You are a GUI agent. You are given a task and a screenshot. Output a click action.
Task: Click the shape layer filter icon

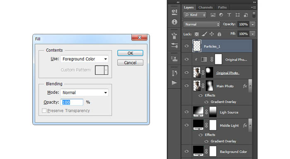tap(237, 15)
